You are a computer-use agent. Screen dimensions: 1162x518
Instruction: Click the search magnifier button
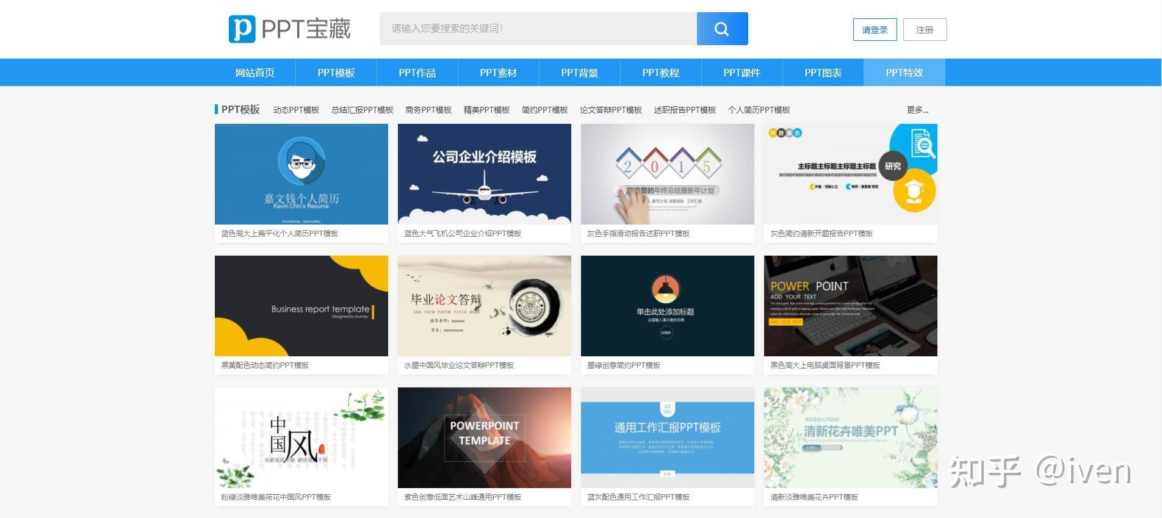point(722,29)
